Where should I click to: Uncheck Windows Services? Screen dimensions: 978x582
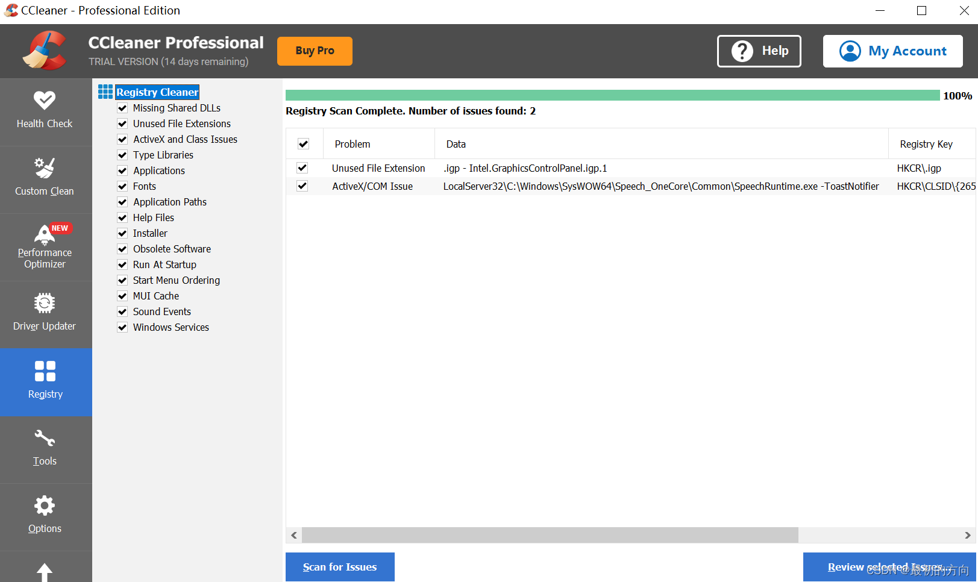tap(122, 327)
